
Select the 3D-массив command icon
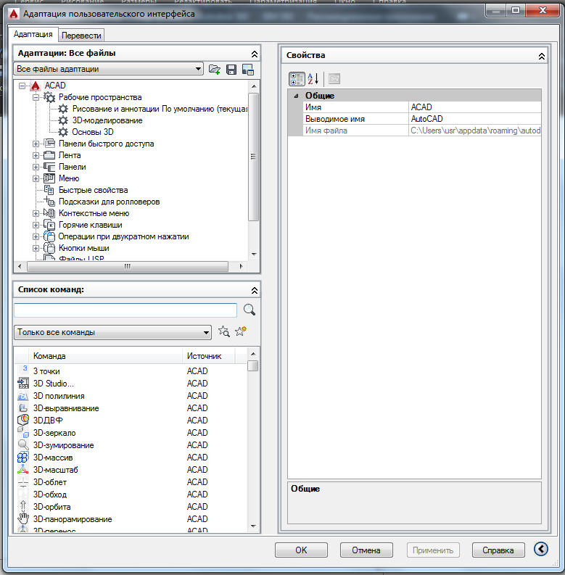[x=23, y=458]
